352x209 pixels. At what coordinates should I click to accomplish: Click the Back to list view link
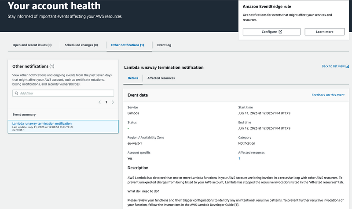click(x=333, y=66)
